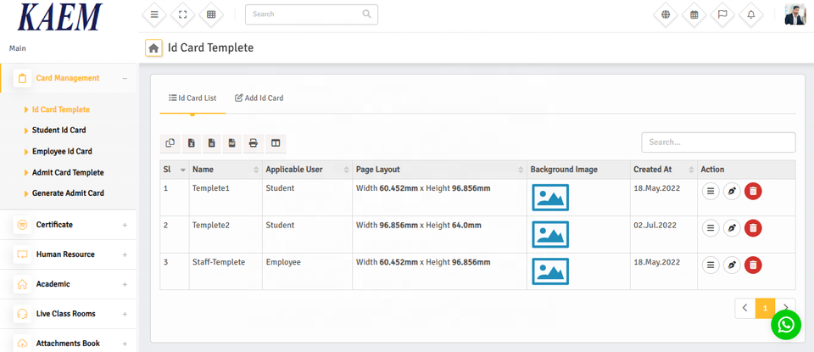The image size is (814, 352).
Task: Click the print icon above the table
Action: (x=253, y=143)
